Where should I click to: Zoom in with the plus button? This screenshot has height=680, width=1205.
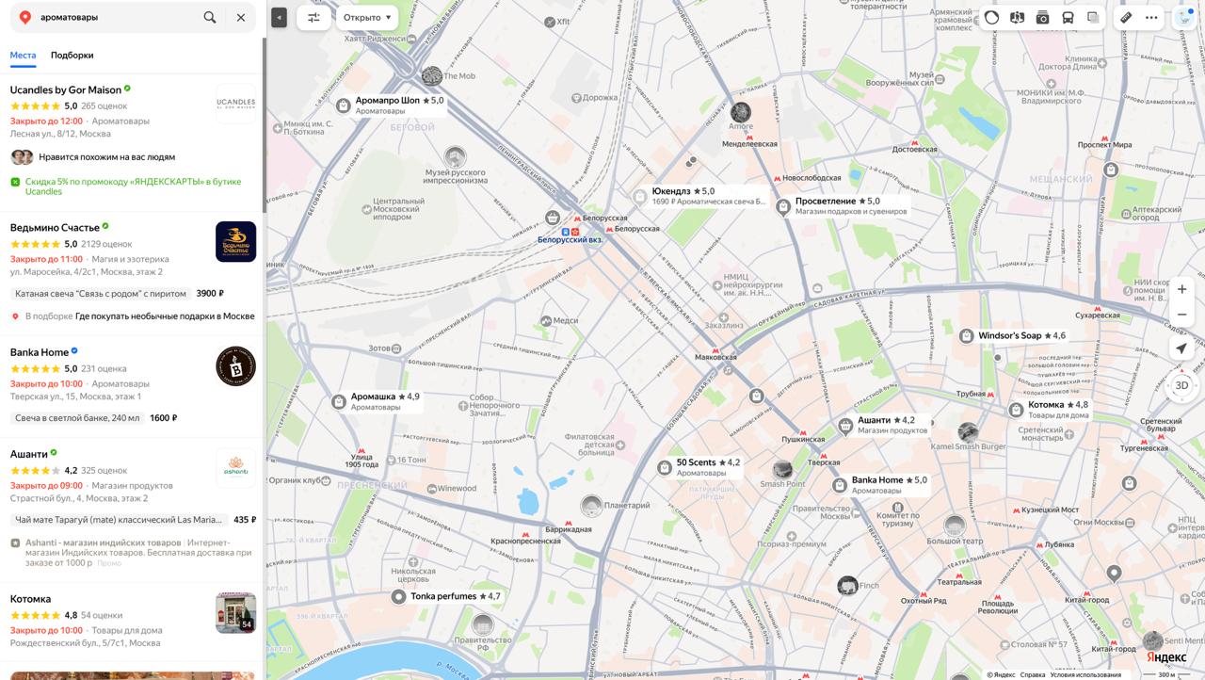(x=1181, y=289)
